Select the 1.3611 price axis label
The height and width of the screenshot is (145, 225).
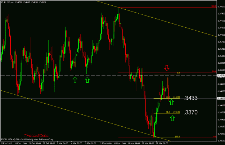click(221, 56)
